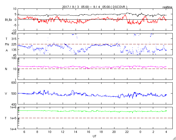Click the "6" hour label on the UT axis
Screen dimensions: 176x140
(24, 132)
